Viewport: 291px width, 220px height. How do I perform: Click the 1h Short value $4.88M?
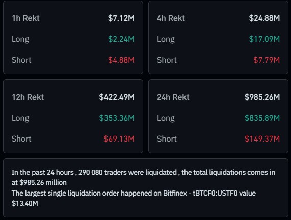click(x=121, y=60)
